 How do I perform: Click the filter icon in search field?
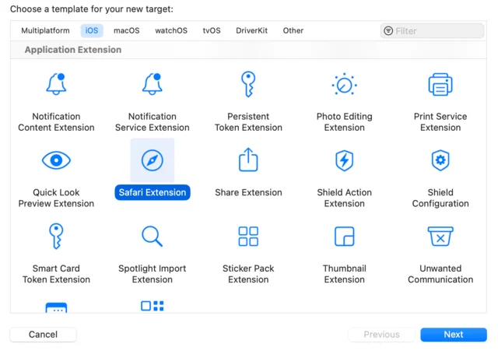pyautogui.click(x=388, y=31)
